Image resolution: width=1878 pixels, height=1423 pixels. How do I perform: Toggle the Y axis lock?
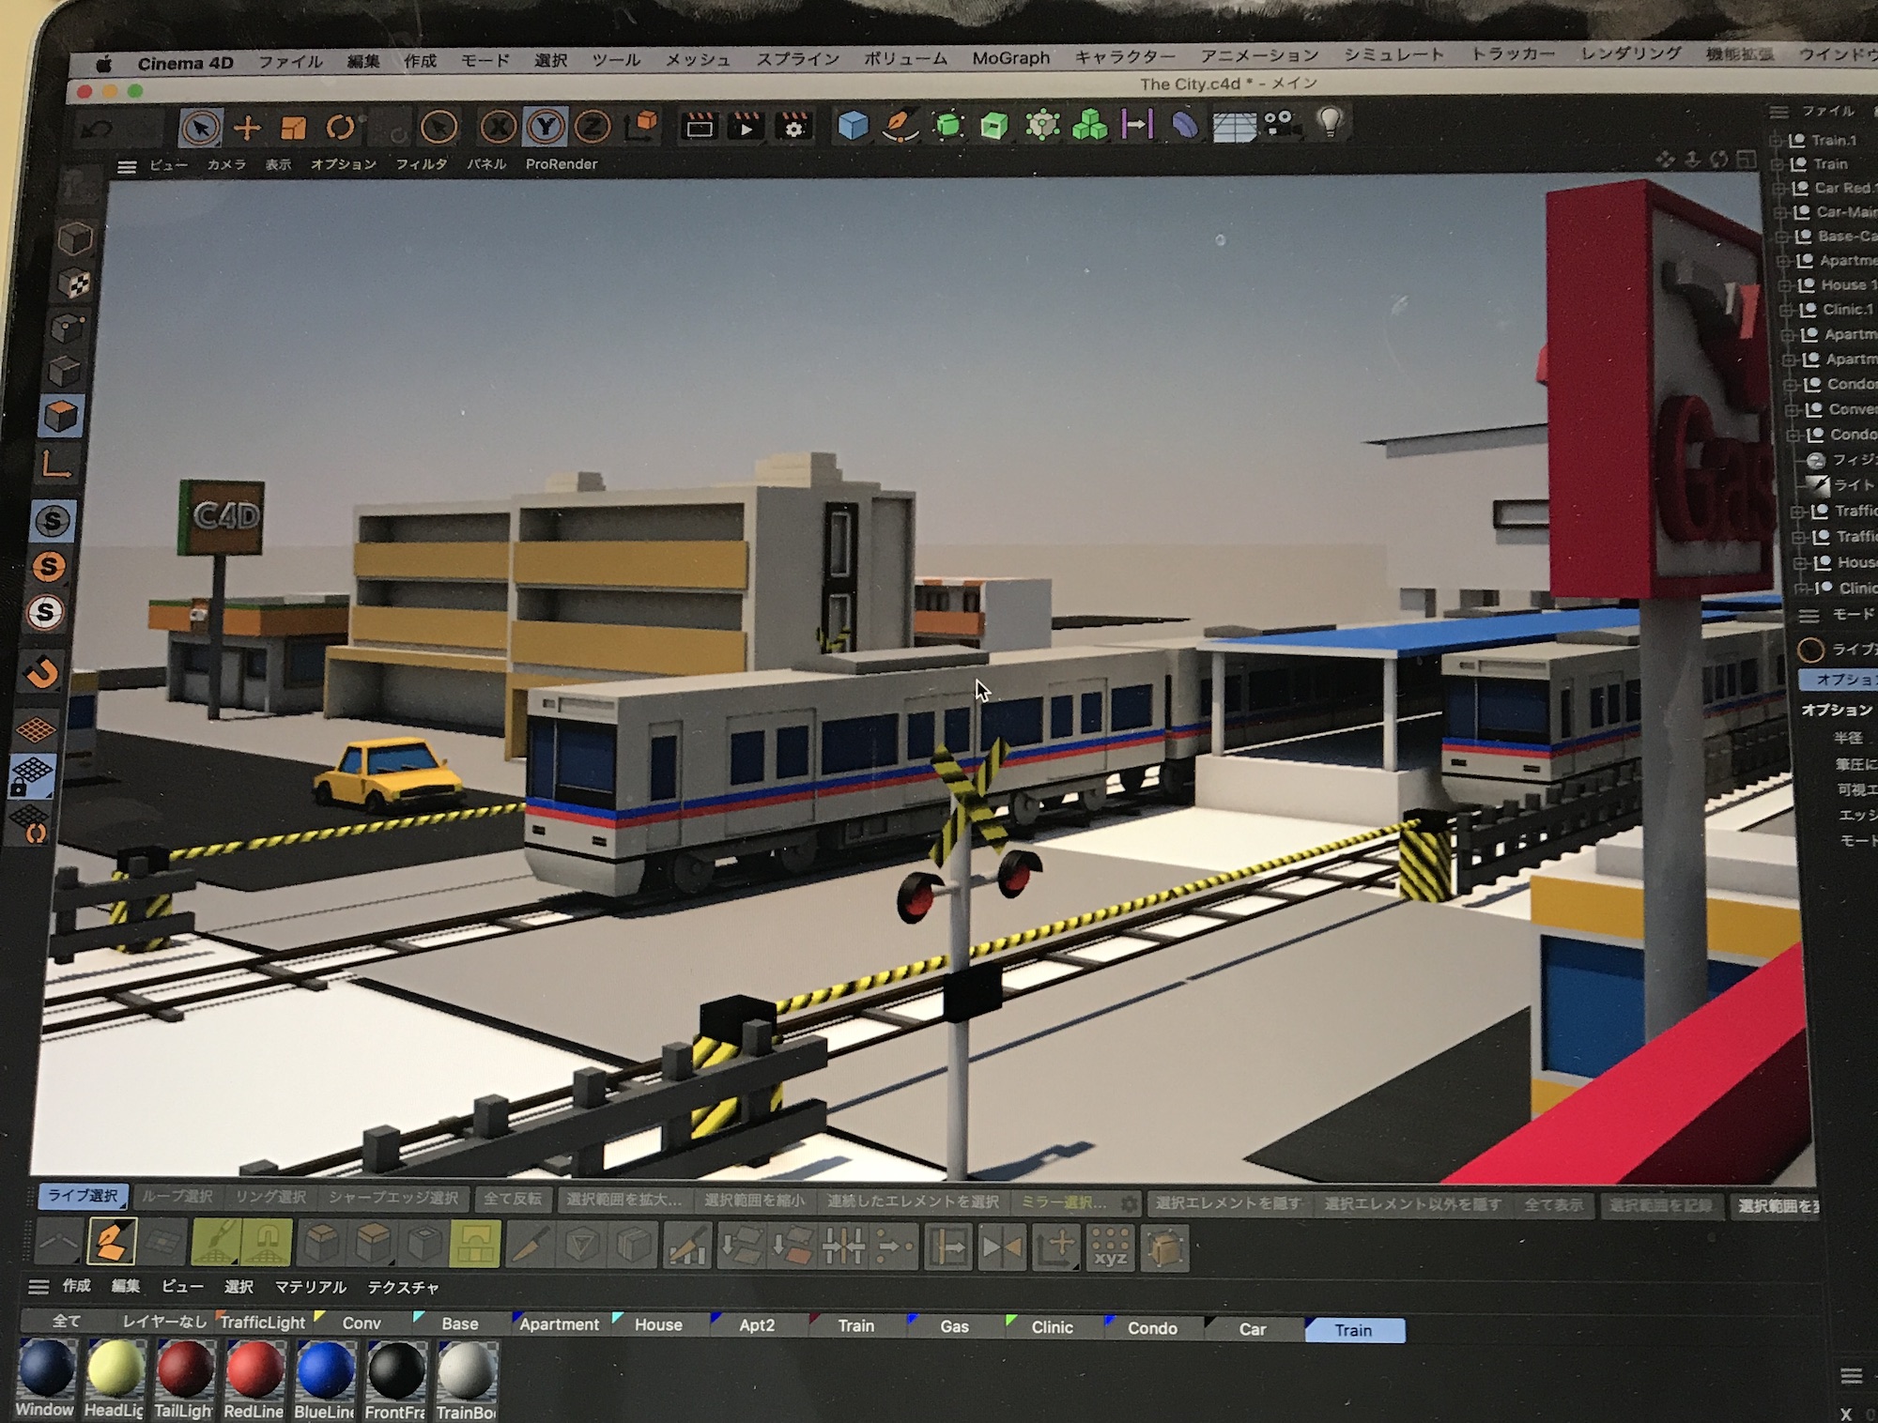click(546, 126)
